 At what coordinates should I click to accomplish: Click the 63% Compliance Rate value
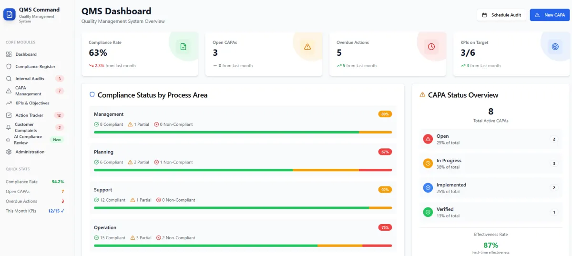(98, 53)
